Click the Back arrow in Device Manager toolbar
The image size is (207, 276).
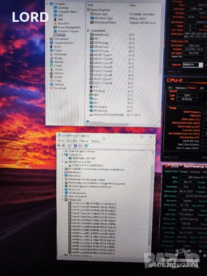(59, 145)
